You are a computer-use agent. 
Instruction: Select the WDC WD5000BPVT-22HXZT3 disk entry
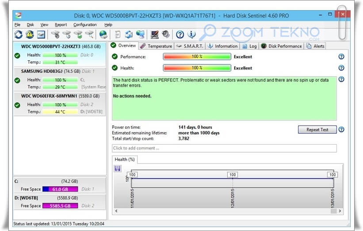60,54
